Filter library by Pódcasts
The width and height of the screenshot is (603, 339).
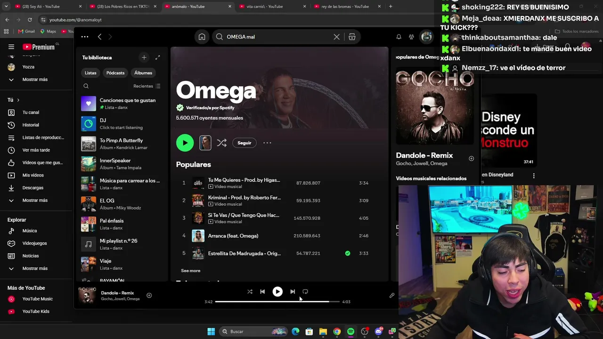click(115, 73)
